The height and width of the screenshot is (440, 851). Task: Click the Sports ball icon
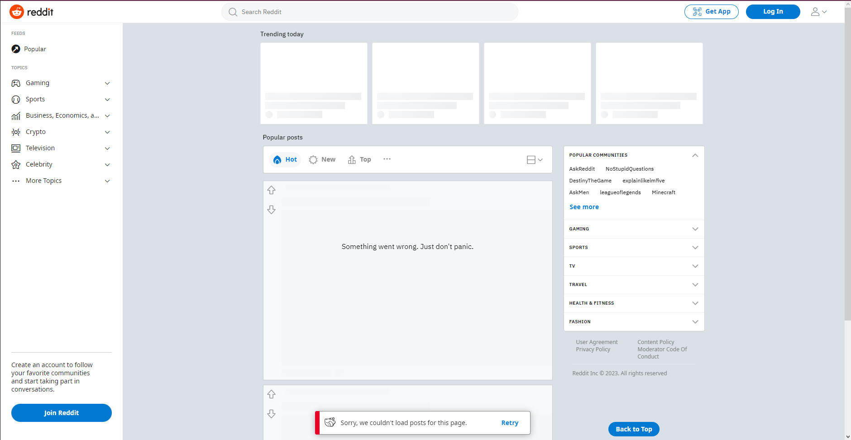point(16,100)
